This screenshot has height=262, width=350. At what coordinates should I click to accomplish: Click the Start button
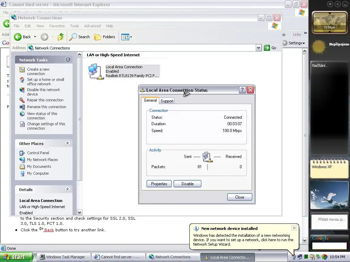[16, 257]
